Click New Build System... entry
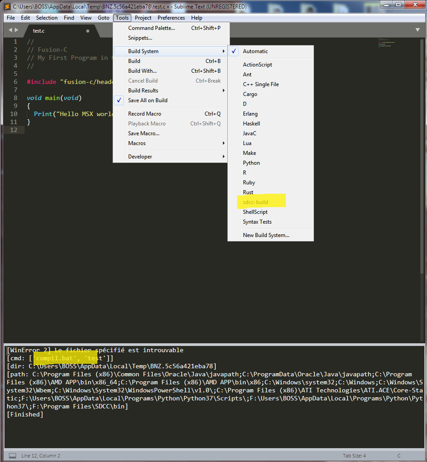Screen dimensions: 427x462 point(271,235)
